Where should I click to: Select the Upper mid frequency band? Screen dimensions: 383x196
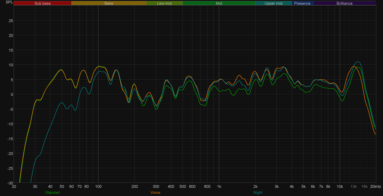(x=273, y=3)
